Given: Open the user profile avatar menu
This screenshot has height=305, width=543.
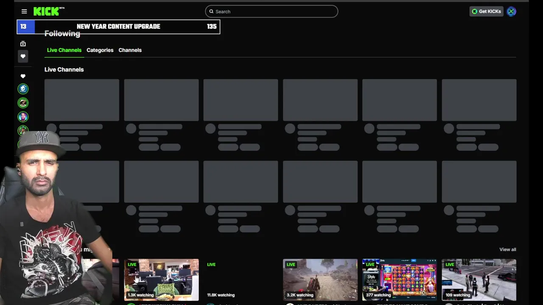Looking at the screenshot, I should pyautogui.click(x=511, y=11).
